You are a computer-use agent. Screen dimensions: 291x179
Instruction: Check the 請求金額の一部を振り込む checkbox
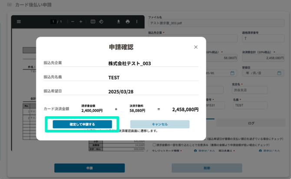click(x=155, y=145)
